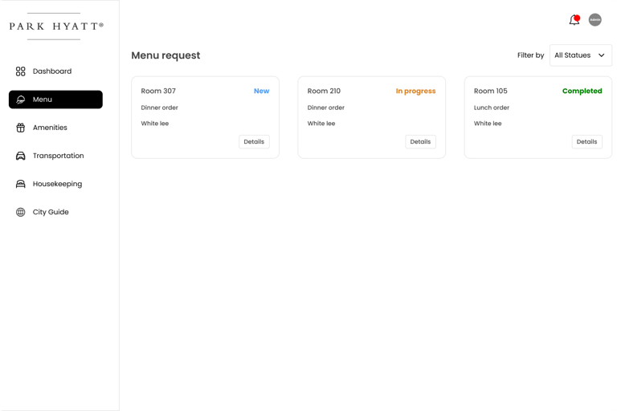View Details for Room 105
The height and width of the screenshot is (411, 617).
[x=586, y=141]
